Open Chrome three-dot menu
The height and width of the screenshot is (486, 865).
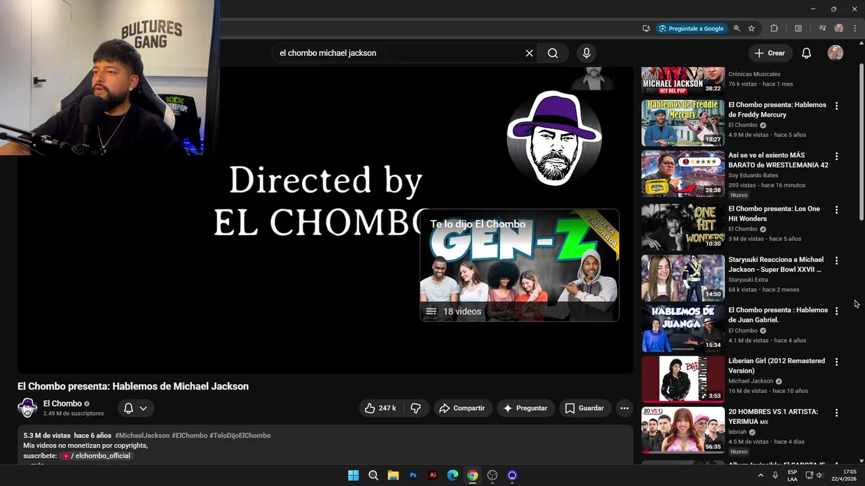(855, 28)
